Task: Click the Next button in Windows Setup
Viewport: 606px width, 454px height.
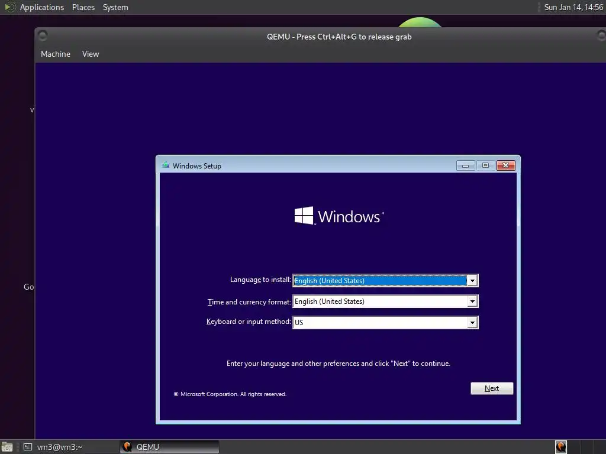Action: coord(492,388)
